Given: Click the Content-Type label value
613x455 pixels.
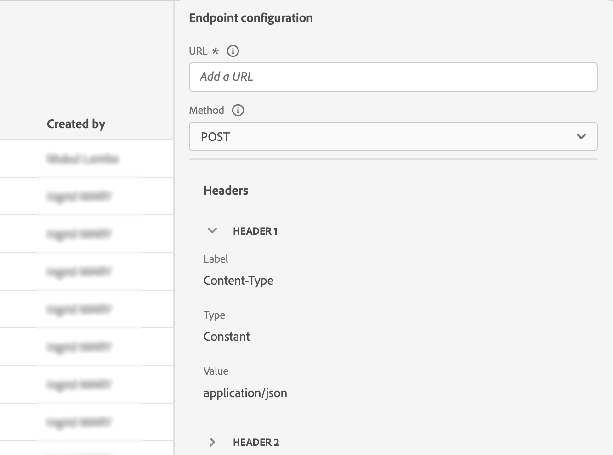Looking at the screenshot, I should [238, 281].
